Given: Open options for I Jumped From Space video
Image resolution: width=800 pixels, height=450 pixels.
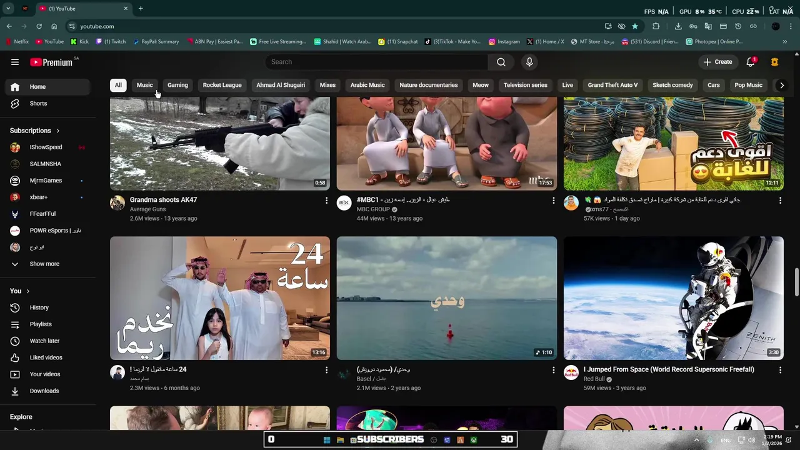Looking at the screenshot, I should [x=780, y=370].
